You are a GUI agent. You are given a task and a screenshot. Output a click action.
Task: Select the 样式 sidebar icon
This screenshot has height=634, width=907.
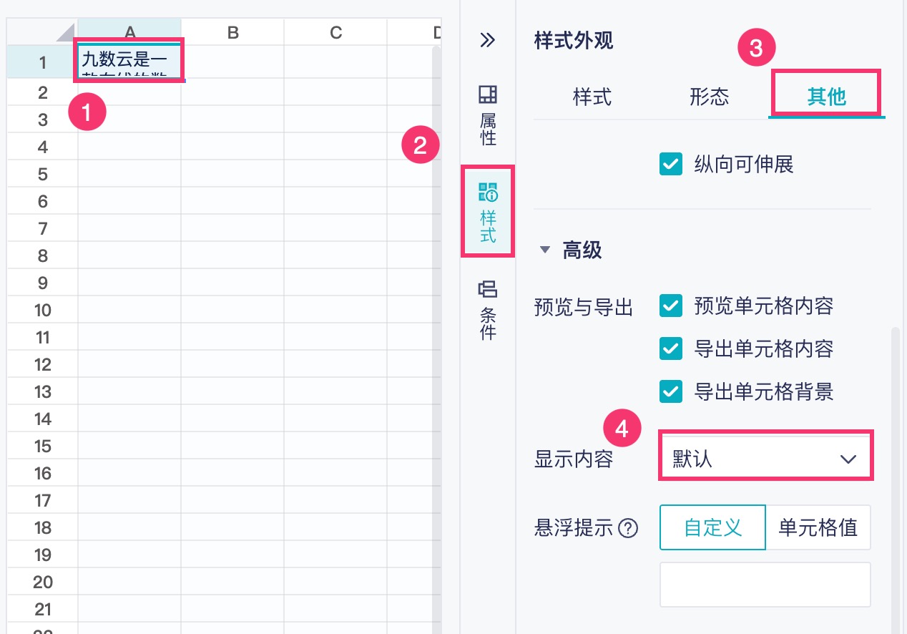(x=488, y=212)
